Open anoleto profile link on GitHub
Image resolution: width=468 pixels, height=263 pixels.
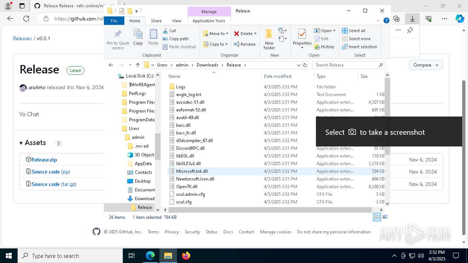(x=37, y=87)
